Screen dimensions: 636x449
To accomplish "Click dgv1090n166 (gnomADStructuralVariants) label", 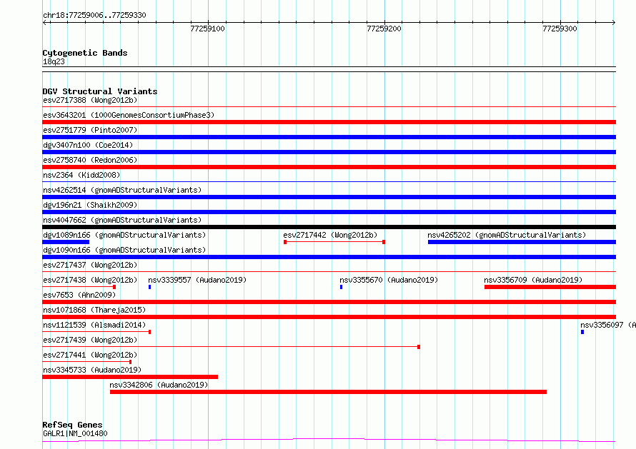I will [x=124, y=250].
